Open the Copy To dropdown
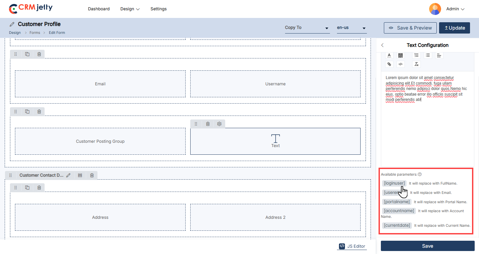479x254 pixels. (x=307, y=28)
